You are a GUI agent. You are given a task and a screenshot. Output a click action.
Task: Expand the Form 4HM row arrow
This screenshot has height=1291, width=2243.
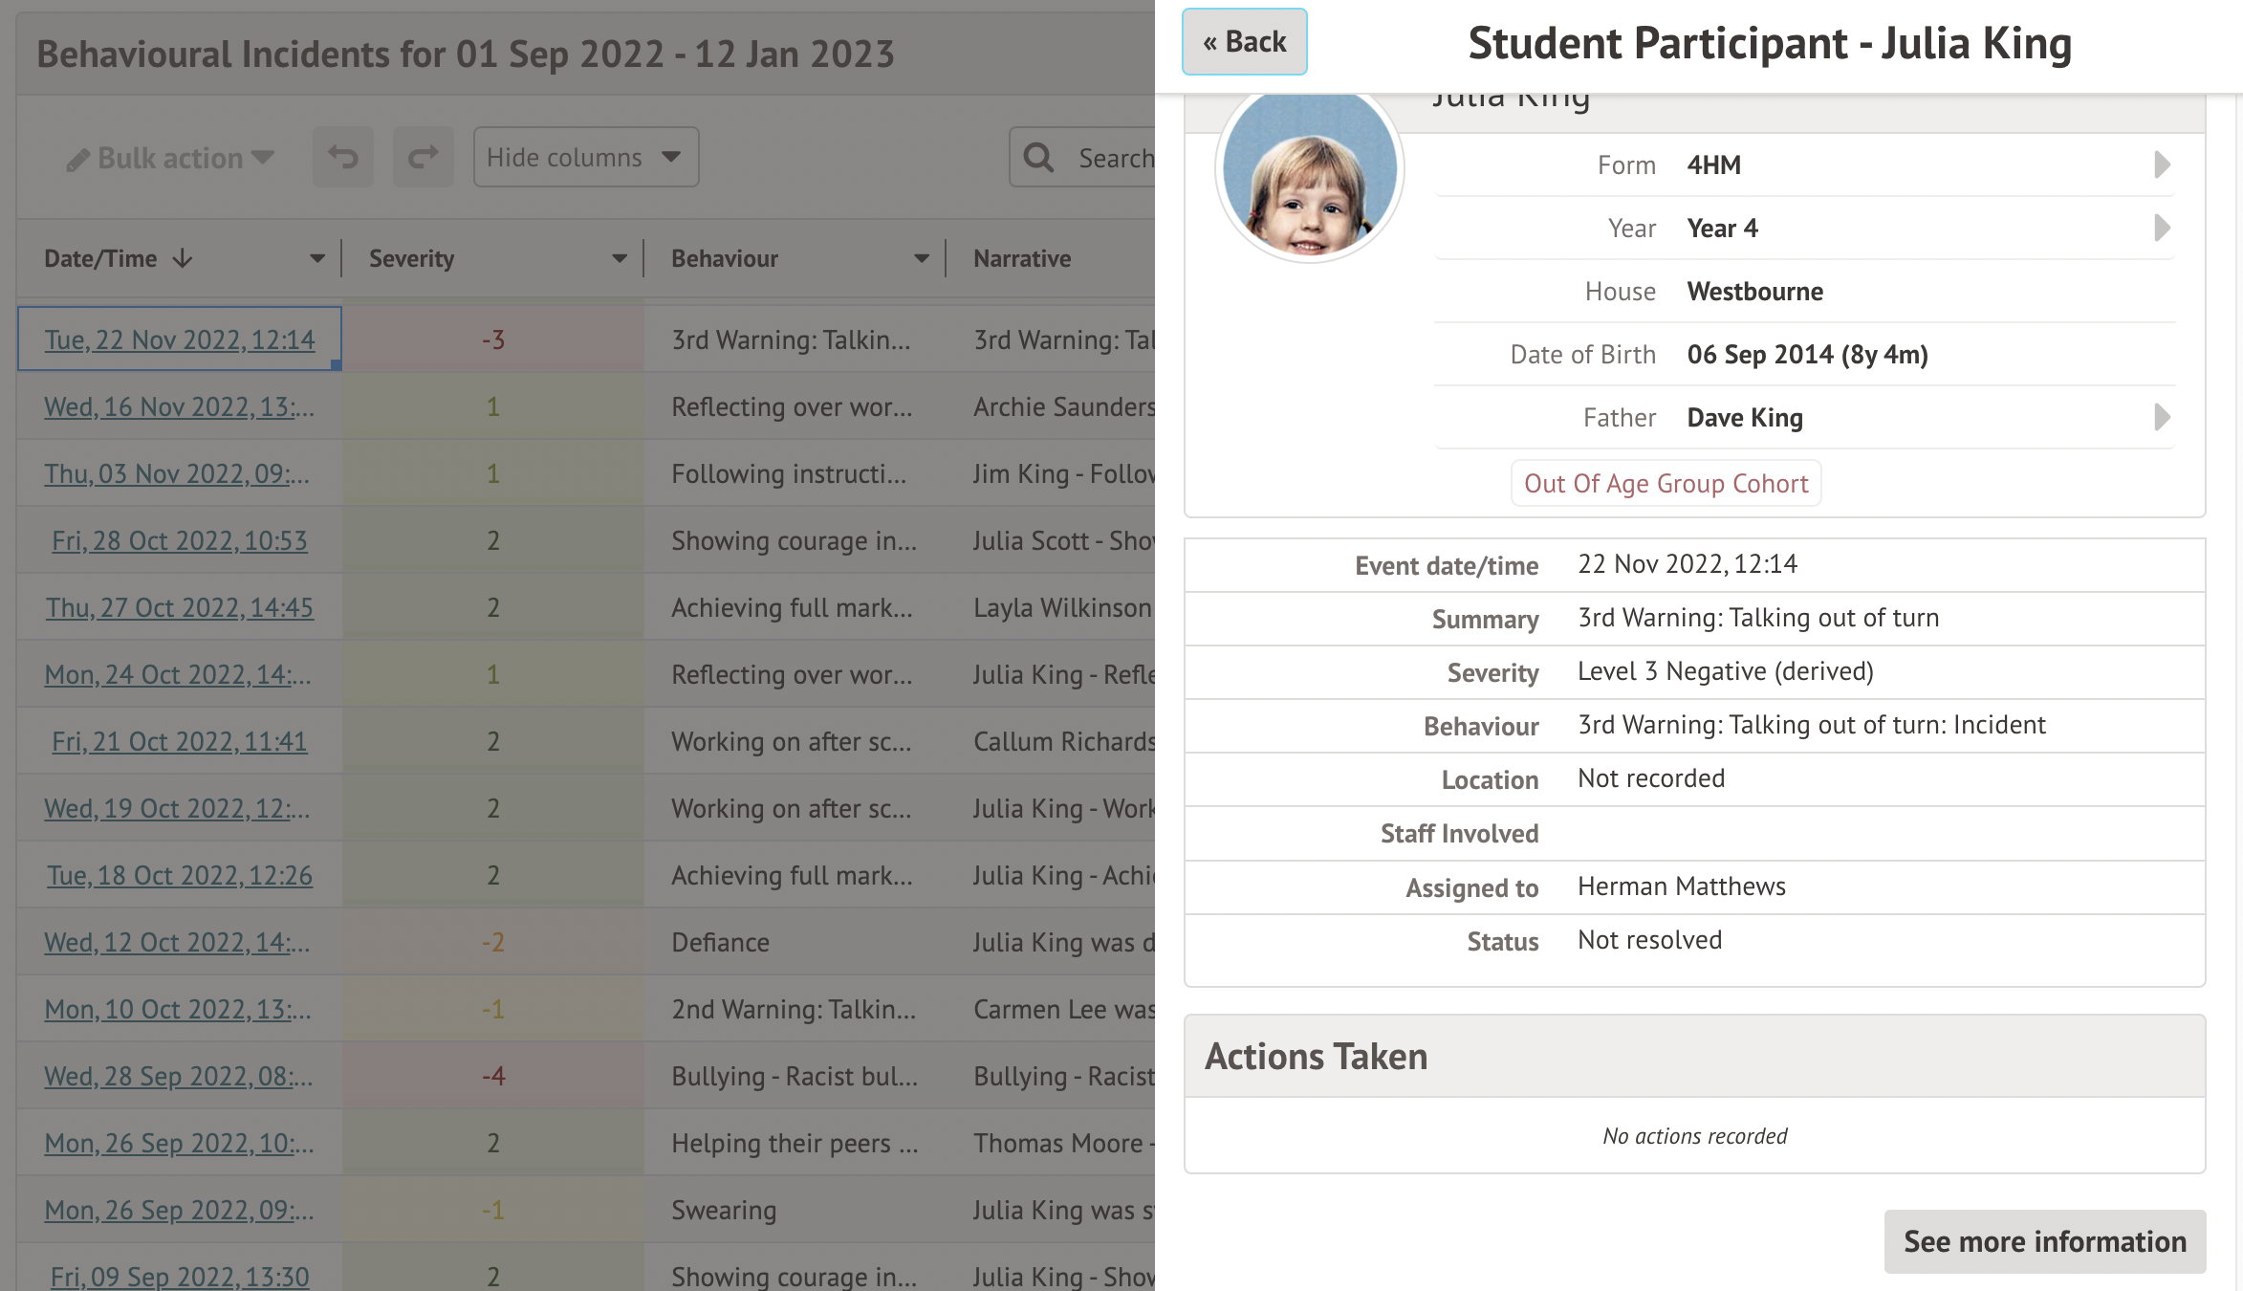tap(2161, 164)
